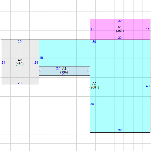This screenshot has height=151, width=151.
Task: Click the 19 dimension label
Action: click(x=41, y=58)
